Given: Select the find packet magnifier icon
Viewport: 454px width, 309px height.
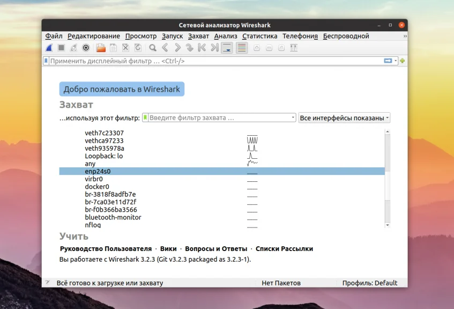Looking at the screenshot, I should click(152, 48).
